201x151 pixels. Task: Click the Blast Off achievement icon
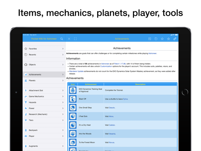click(x=73, y=99)
